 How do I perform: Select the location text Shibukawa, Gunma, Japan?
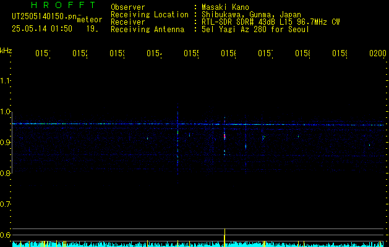pyautogui.click(x=251, y=15)
